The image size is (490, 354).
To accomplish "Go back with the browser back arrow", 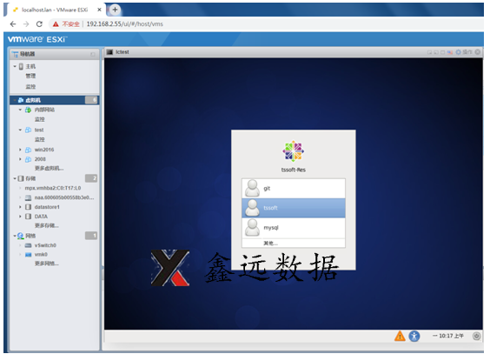I will pyautogui.click(x=13, y=24).
